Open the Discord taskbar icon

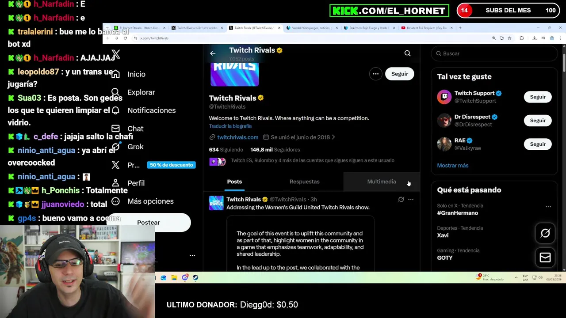[x=185, y=277]
